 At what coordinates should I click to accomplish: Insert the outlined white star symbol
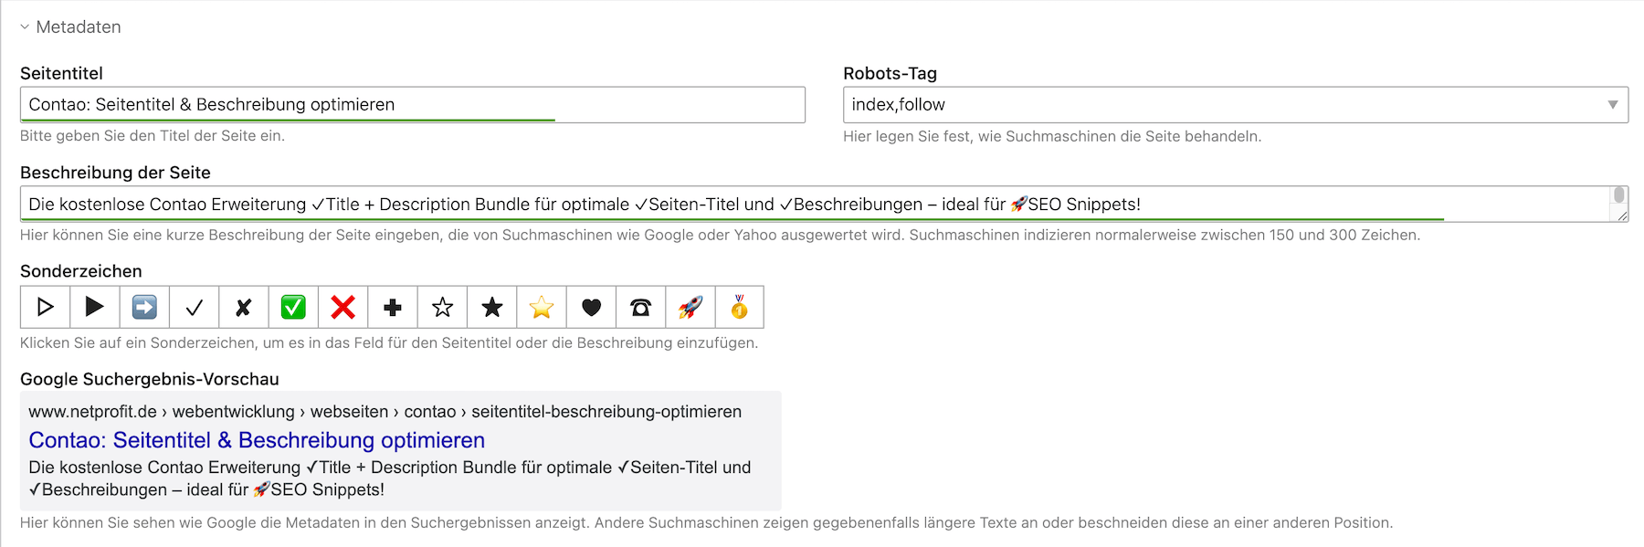click(x=442, y=307)
